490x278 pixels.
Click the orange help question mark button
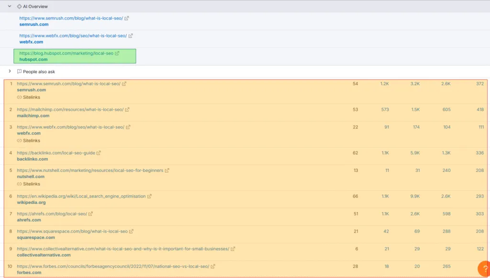(484, 269)
